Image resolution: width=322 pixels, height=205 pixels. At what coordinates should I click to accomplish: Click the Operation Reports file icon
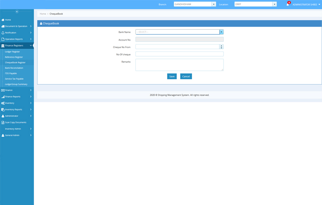(x=3, y=39)
